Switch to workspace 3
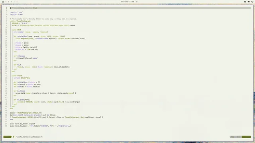 coord(12,2)
